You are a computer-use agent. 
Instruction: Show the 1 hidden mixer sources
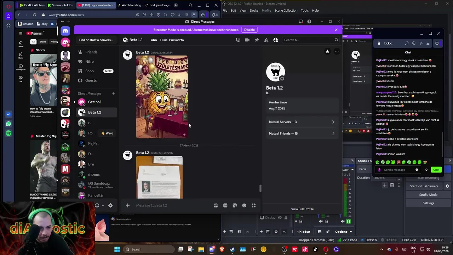304,232
